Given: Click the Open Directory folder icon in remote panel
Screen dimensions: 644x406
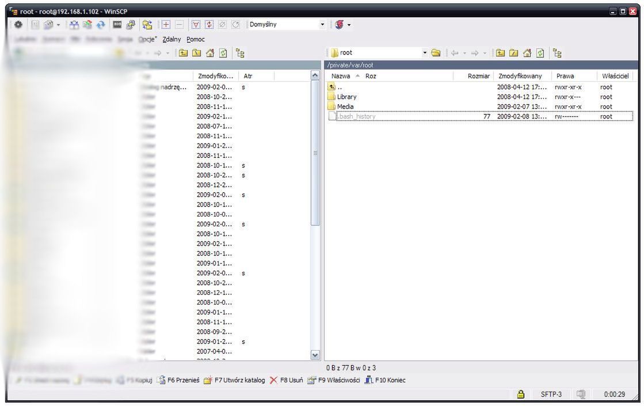Looking at the screenshot, I should [436, 53].
